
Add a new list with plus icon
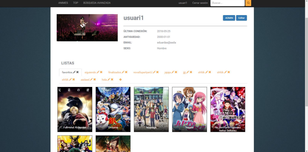(x=121, y=80)
